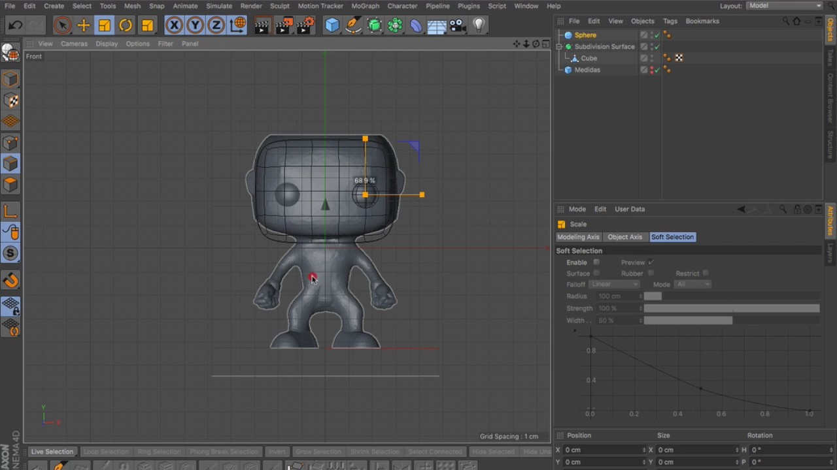Open Edit Render Settings gear clapperboard
This screenshot has width=837, height=470.
[305, 25]
